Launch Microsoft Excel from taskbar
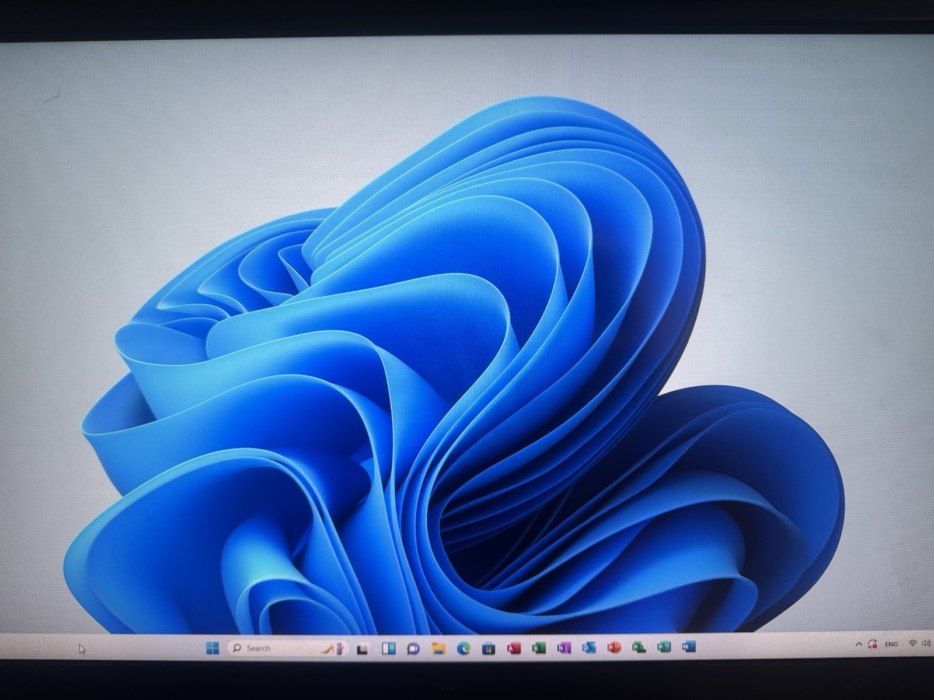 coord(538,648)
